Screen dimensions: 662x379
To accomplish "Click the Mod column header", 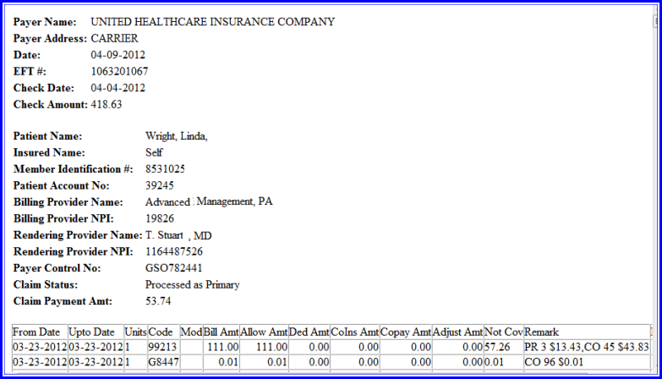I will coord(191,332).
